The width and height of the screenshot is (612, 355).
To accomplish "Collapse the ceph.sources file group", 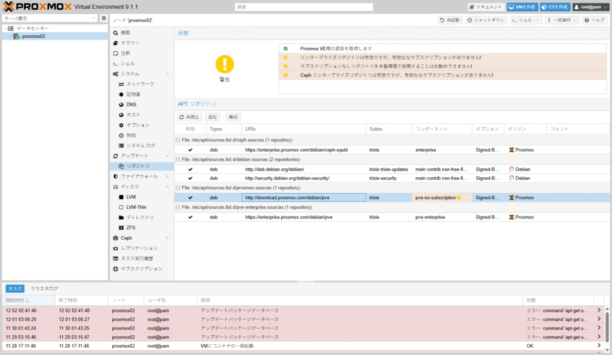I will pyautogui.click(x=178, y=140).
